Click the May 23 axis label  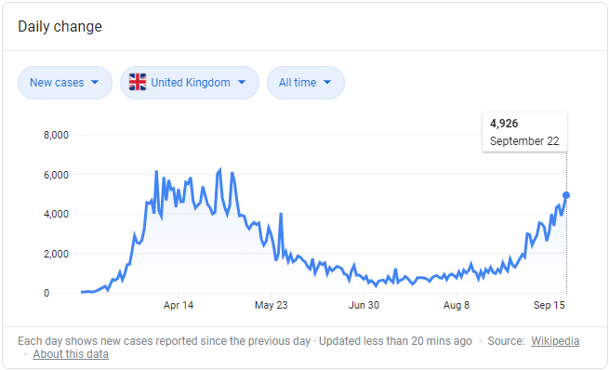tap(271, 305)
